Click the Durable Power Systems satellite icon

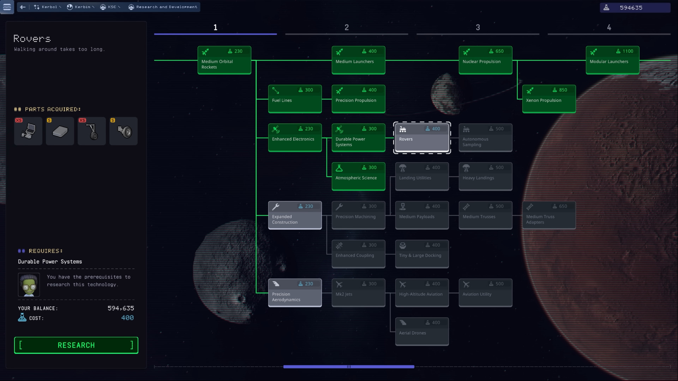(x=340, y=129)
